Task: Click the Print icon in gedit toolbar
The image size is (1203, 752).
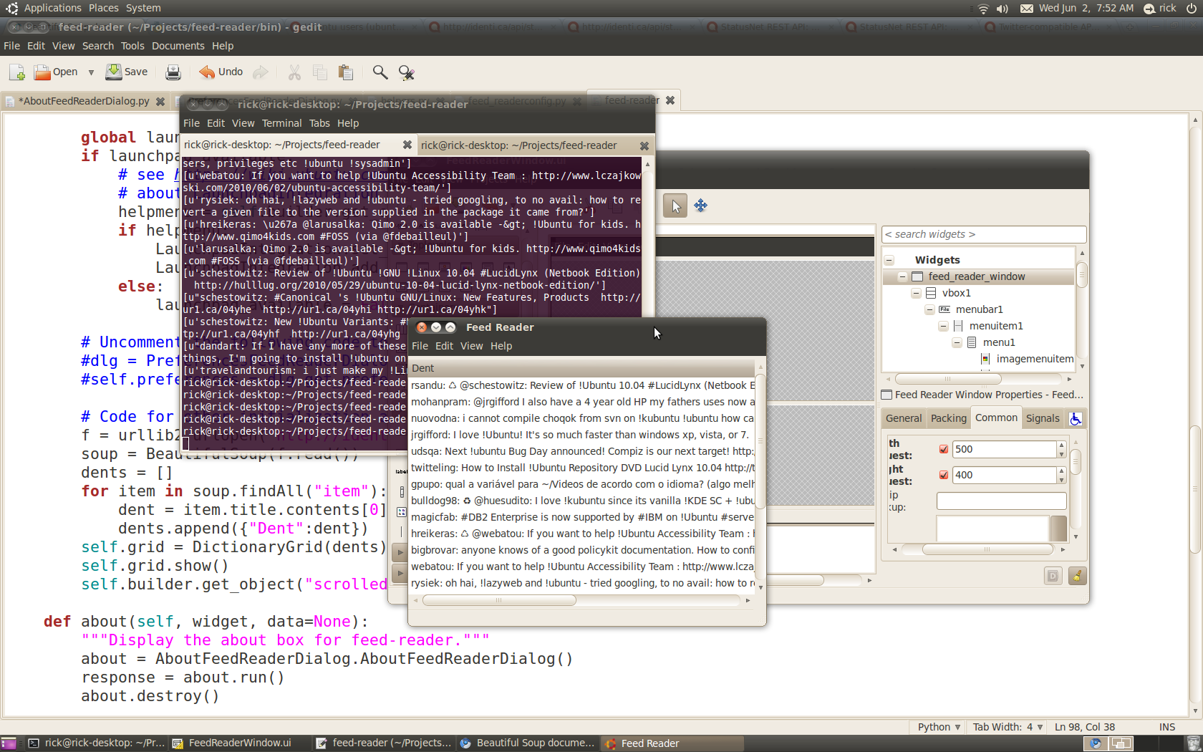Action: 173,72
